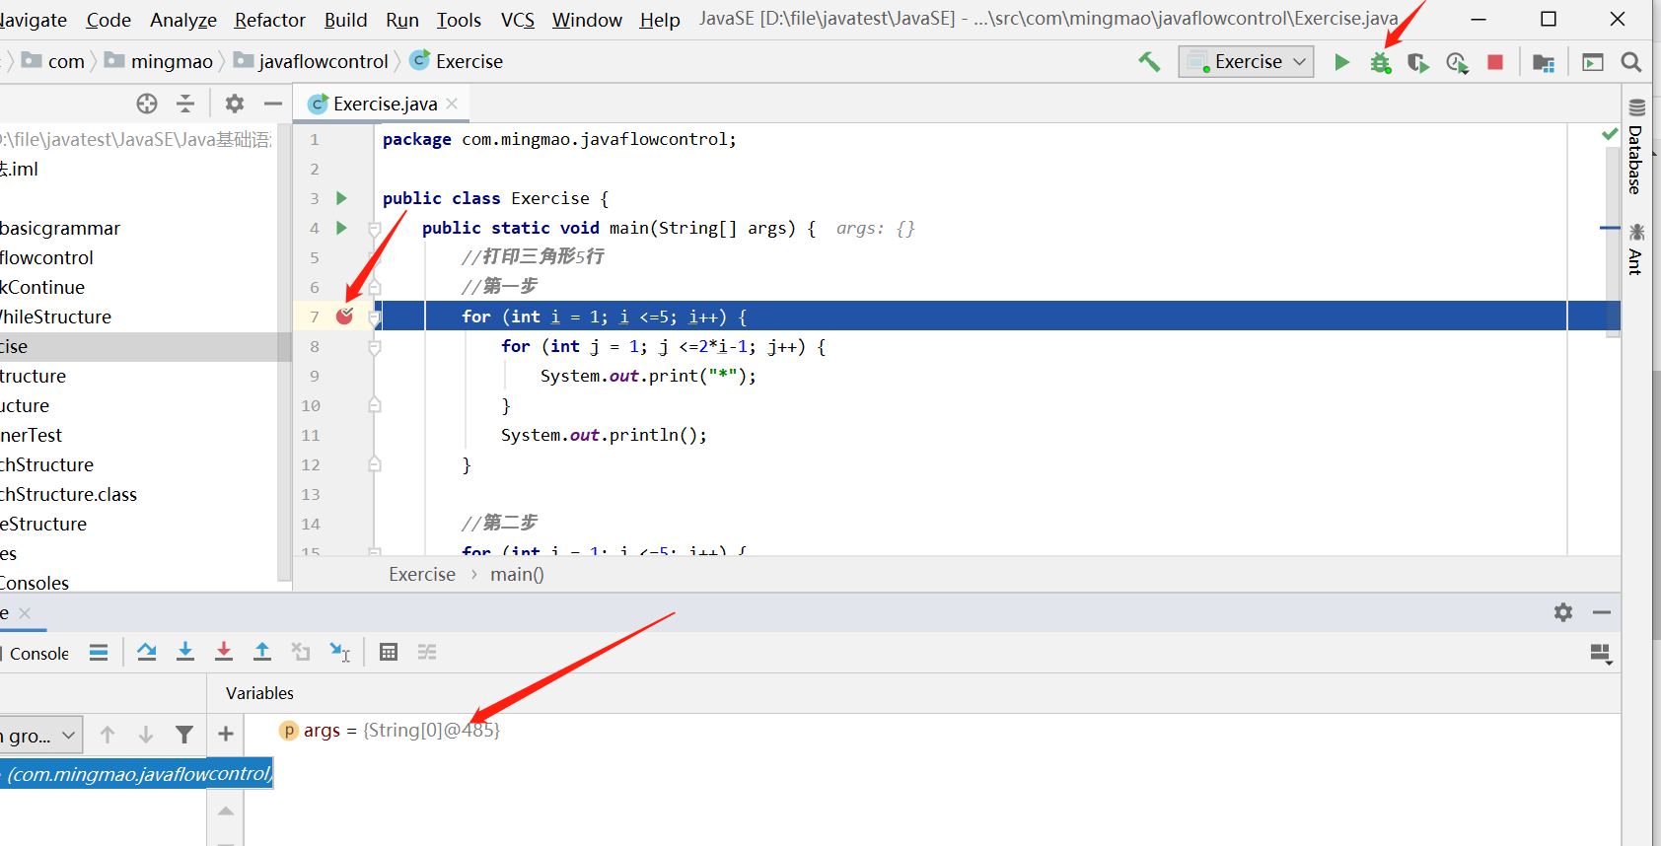1661x846 pixels.
Task: Open the Code menu
Action: pyautogui.click(x=108, y=20)
